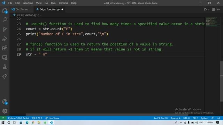
Task: Open the Explorer view in the activity bar
Action: pyautogui.click(x=5, y=11)
